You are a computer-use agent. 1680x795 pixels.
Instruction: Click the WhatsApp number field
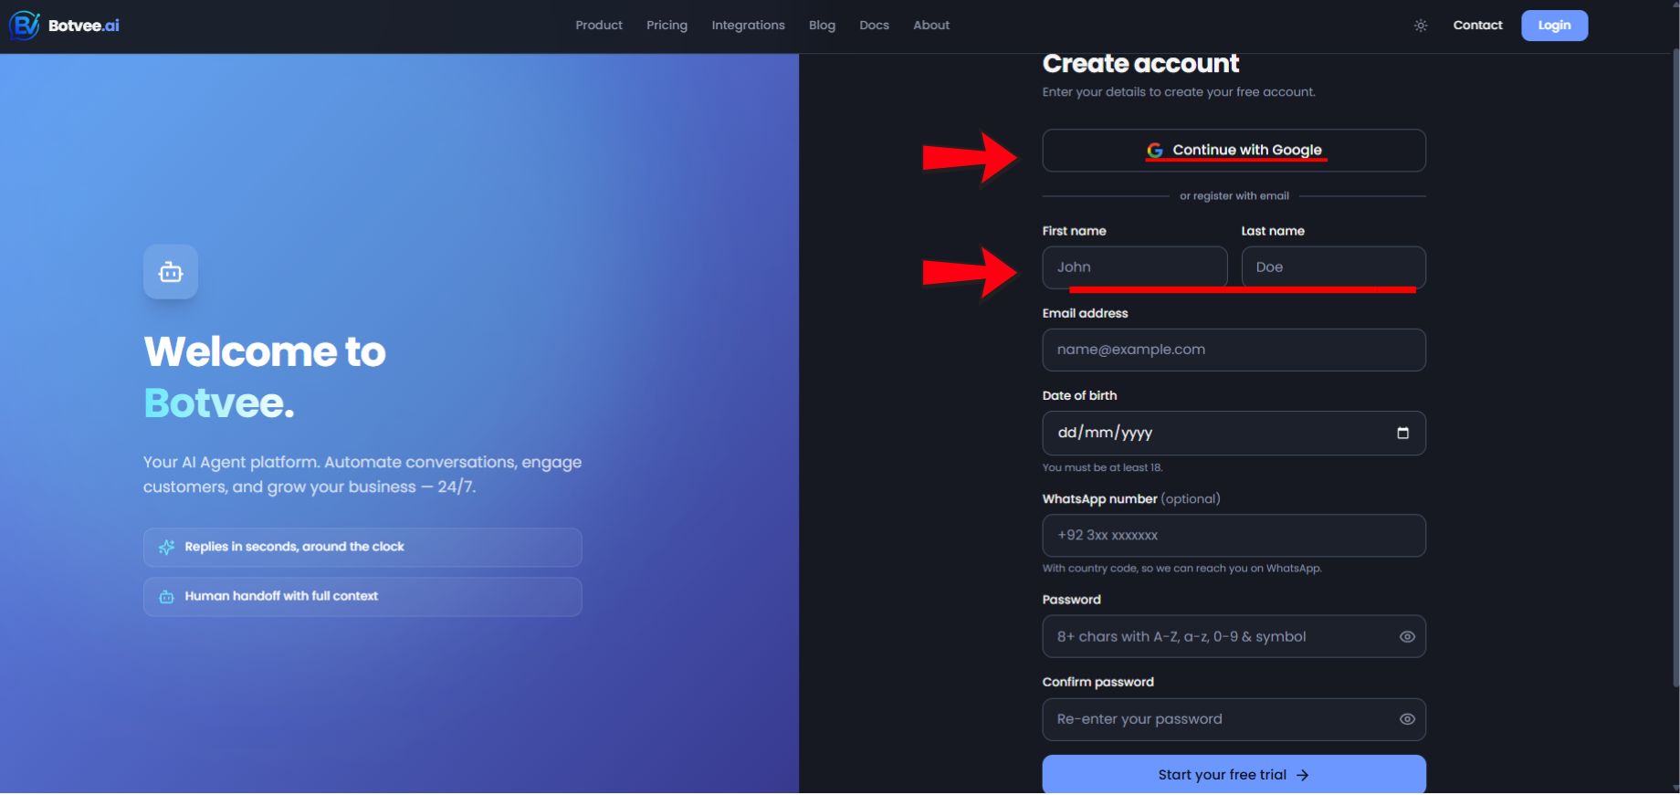pyautogui.click(x=1234, y=536)
